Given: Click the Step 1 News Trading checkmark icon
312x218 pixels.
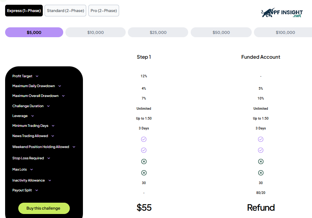Looking at the screenshot, I should pyautogui.click(x=144, y=139).
